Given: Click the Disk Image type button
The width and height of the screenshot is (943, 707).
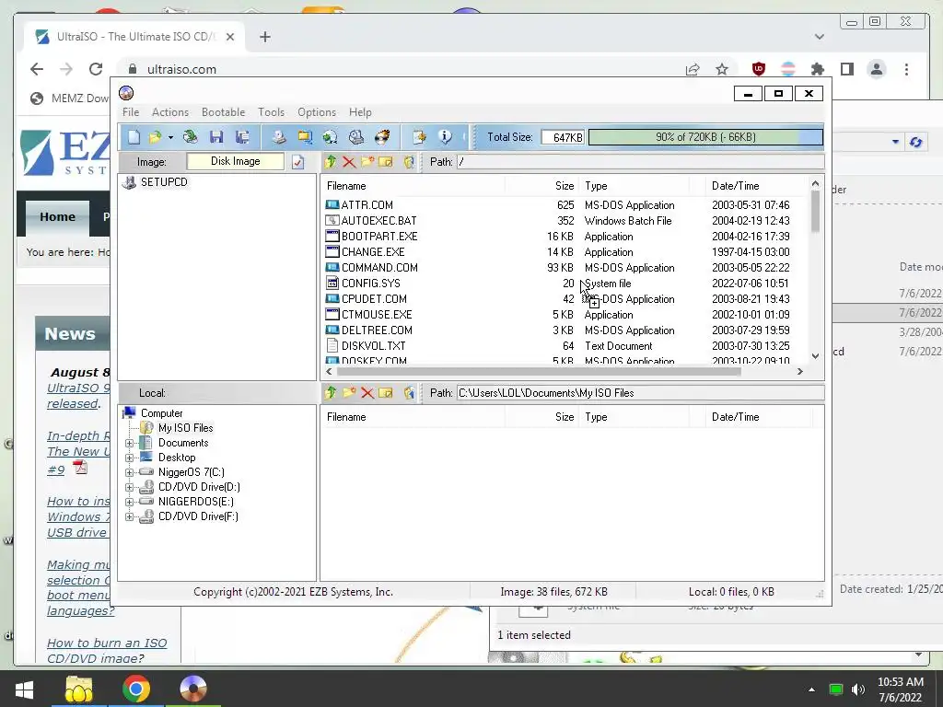Looking at the screenshot, I should pyautogui.click(x=235, y=161).
